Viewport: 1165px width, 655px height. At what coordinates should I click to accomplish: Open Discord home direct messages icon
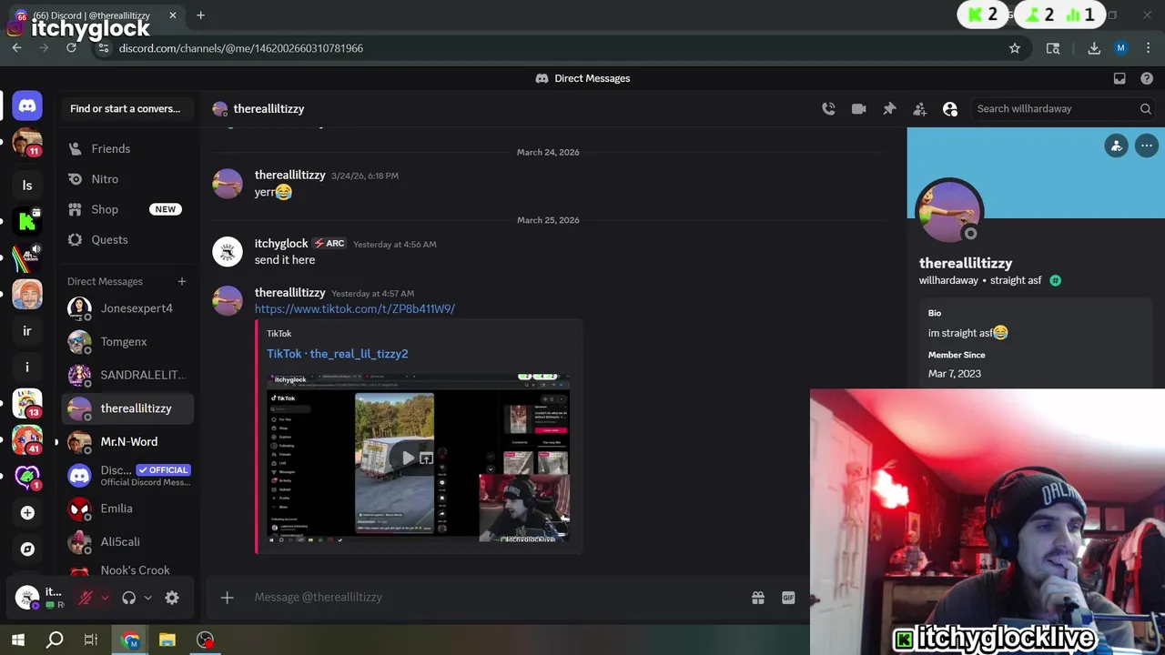(x=27, y=106)
